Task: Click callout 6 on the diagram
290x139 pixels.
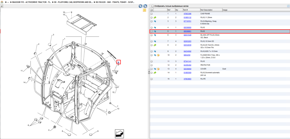Action: [x=28, y=125]
